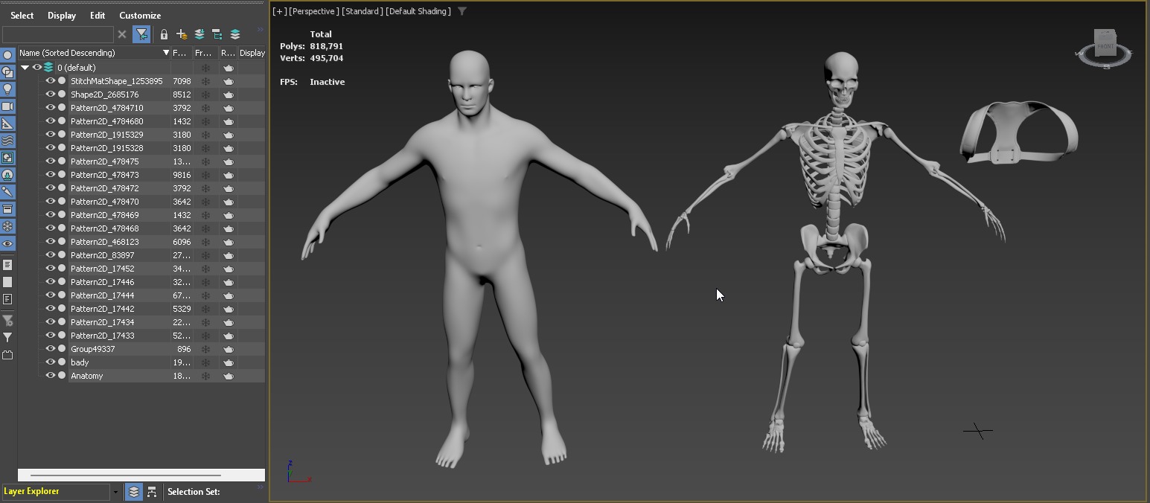
Task: Open the Layer Explorer dropdown arrow
Action: pyautogui.click(x=115, y=492)
